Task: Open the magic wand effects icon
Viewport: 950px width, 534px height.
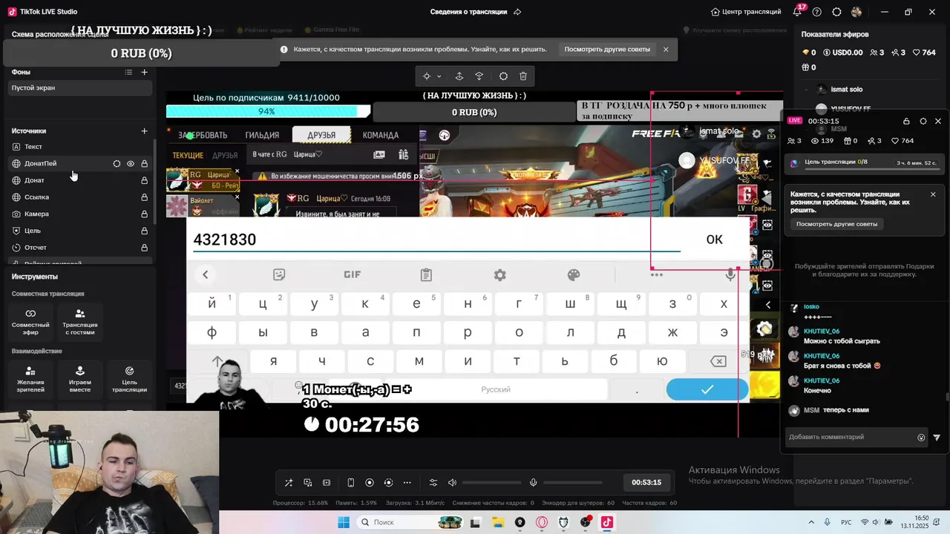Action: (x=289, y=483)
